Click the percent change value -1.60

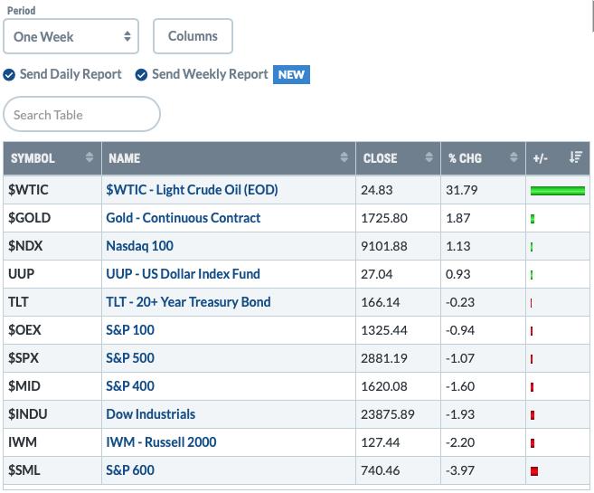[x=460, y=386]
